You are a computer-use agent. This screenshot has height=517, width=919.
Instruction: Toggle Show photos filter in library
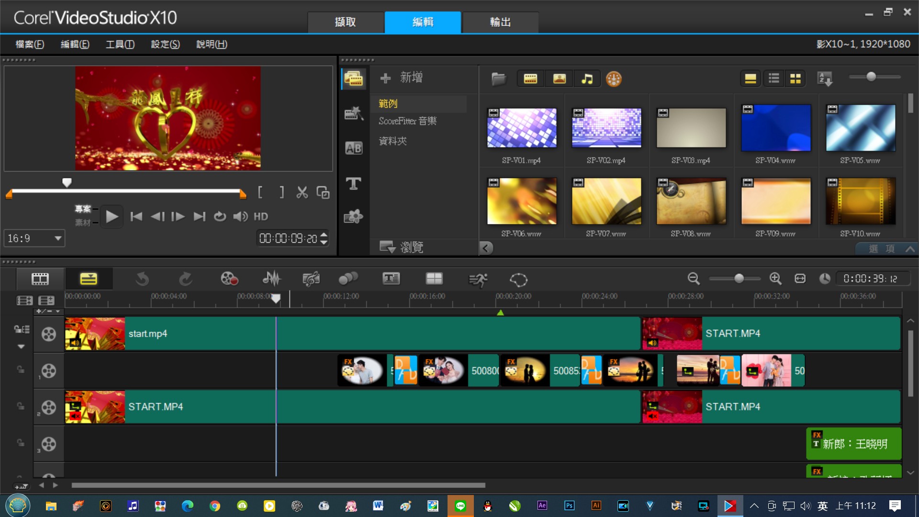tap(559, 79)
